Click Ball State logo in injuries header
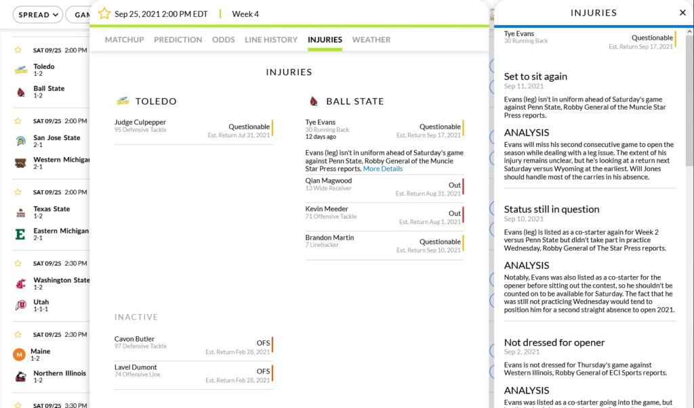The height and width of the screenshot is (408, 694). click(314, 101)
